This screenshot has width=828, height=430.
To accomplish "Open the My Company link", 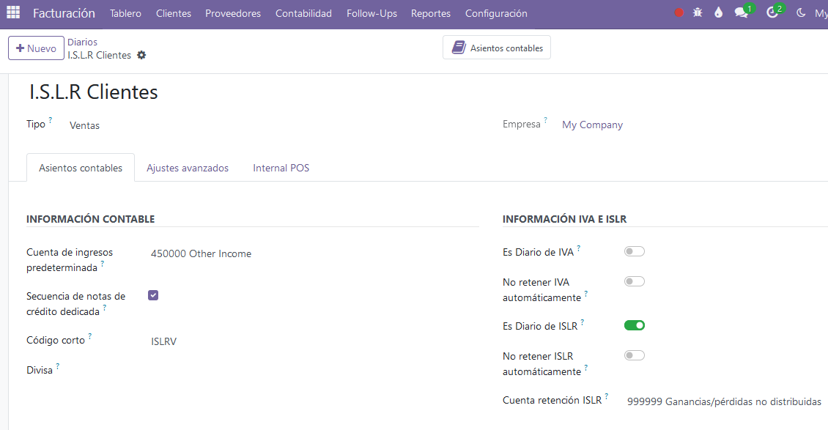I will click(x=593, y=125).
